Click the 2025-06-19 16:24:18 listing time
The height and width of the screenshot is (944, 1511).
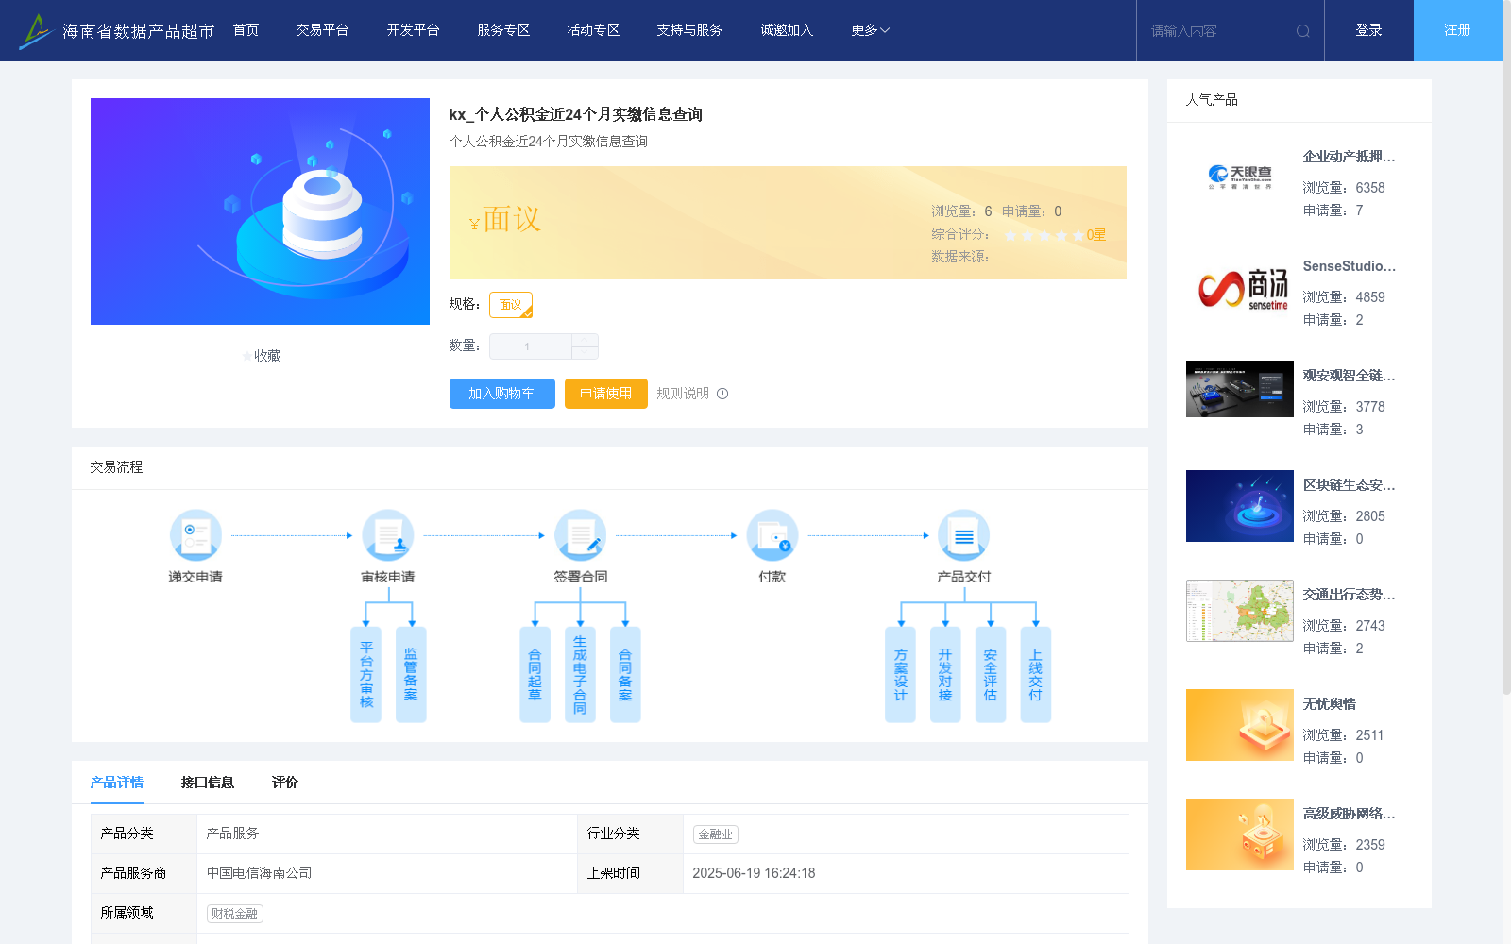(754, 873)
